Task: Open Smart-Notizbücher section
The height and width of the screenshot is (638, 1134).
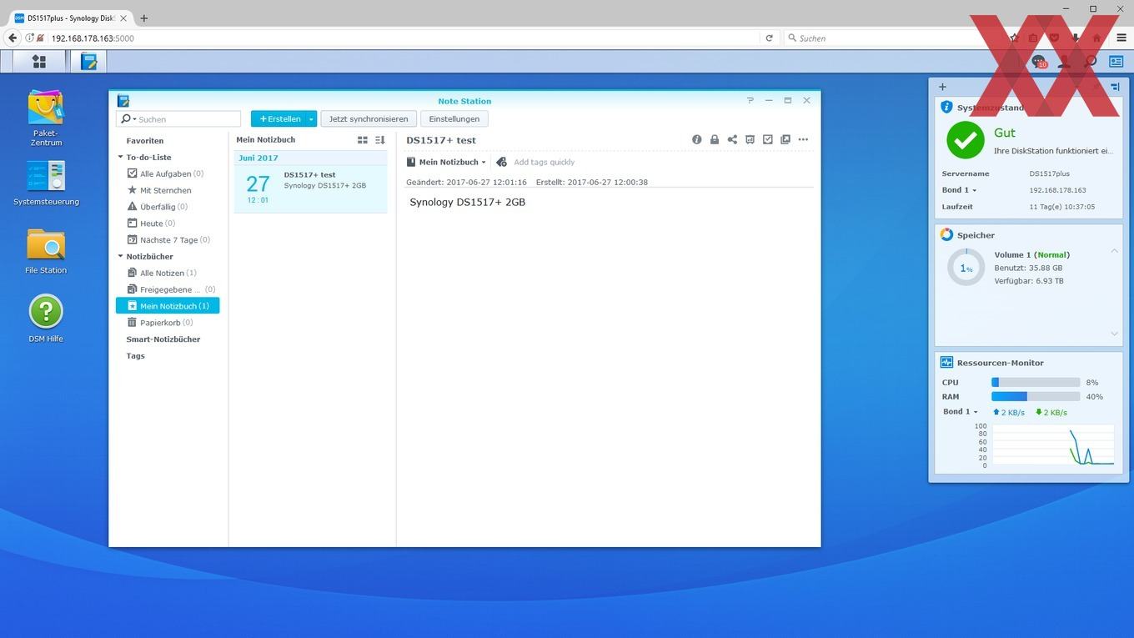Action: [163, 339]
